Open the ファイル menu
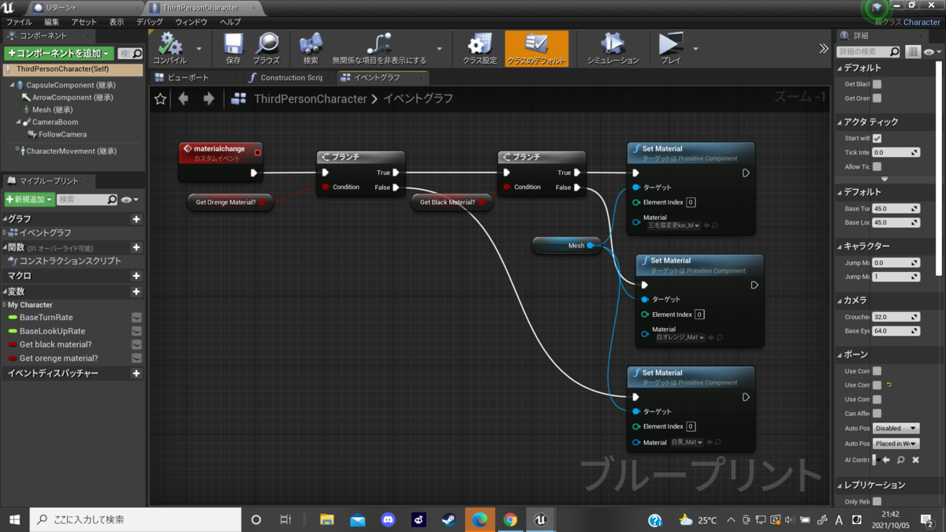The height and width of the screenshot is (532, 946). (x=19, y=22)
